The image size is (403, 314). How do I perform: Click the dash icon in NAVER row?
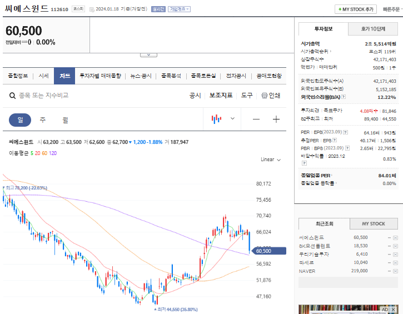(389, 271)
